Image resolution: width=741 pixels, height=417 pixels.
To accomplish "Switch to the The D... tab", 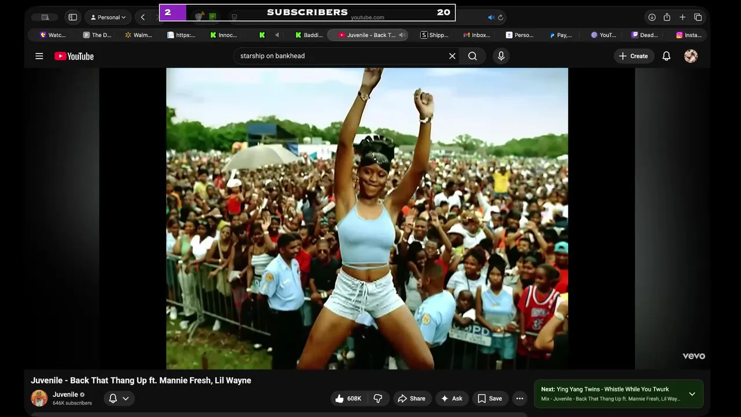I will click(97, 35).
